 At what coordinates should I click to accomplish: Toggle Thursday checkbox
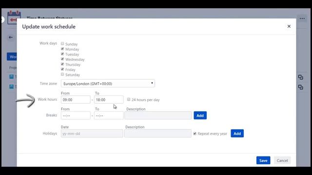[x=62, y=64]
